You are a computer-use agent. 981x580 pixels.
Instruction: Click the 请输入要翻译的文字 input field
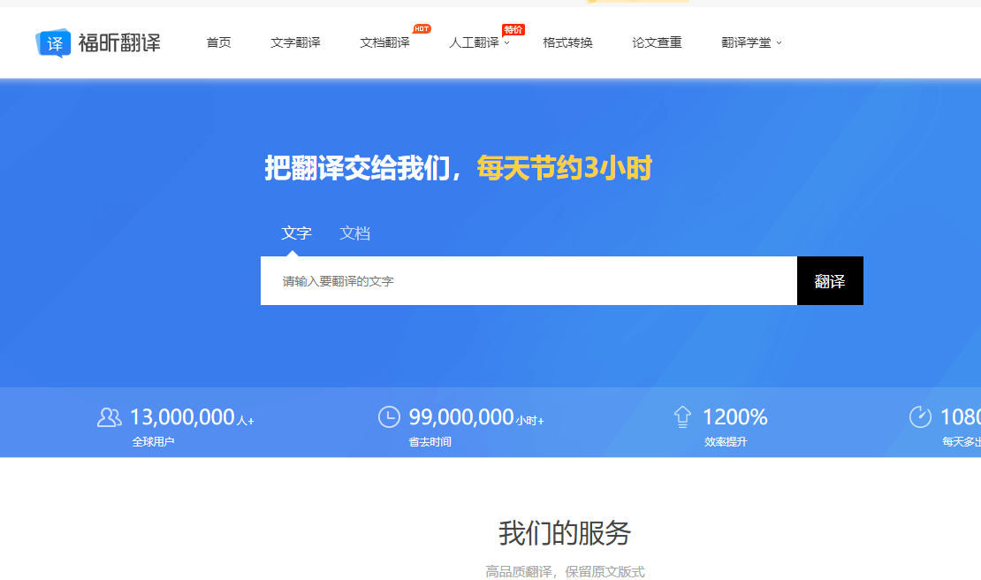(529, 281)
